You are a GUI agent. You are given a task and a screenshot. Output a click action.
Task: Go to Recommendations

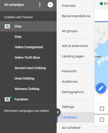[x=76, y=16]
